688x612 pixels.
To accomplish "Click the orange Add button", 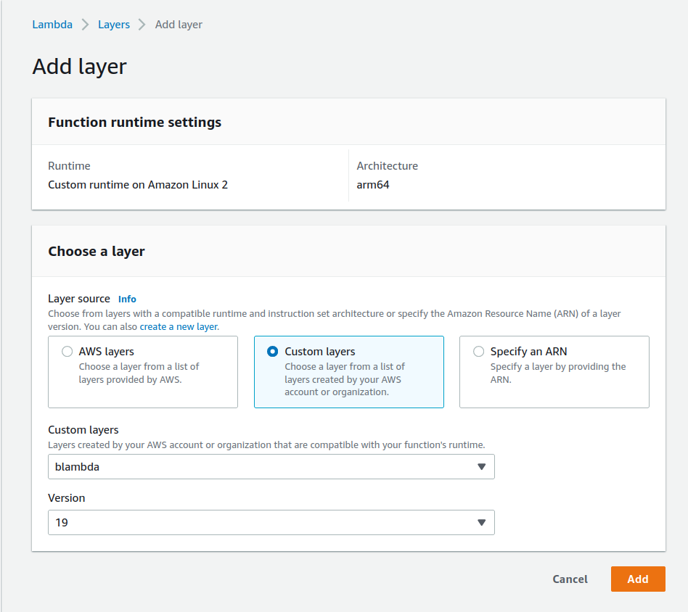I will pos(638,579).
